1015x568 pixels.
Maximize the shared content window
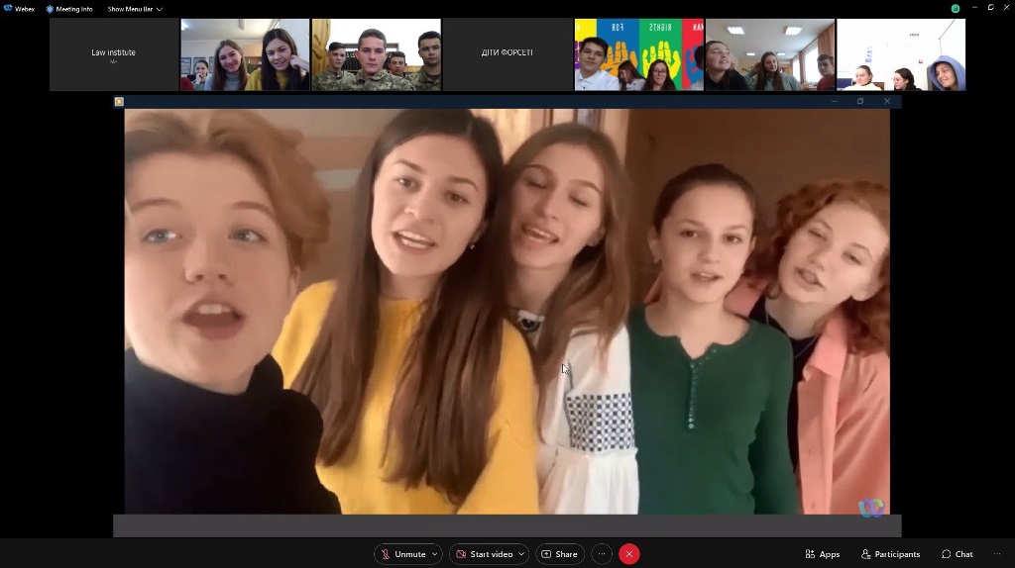[x=860, y=101]
